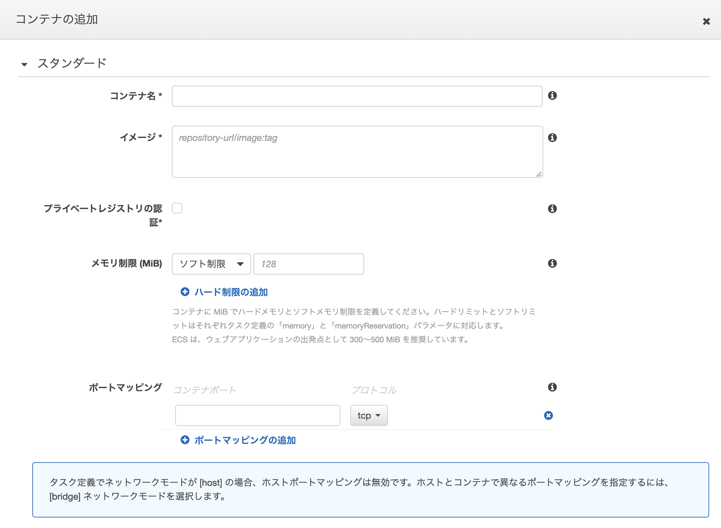721x528 pixels.
Task: Click the コンテナの追加 dialog title
Action: coord(57,19)
